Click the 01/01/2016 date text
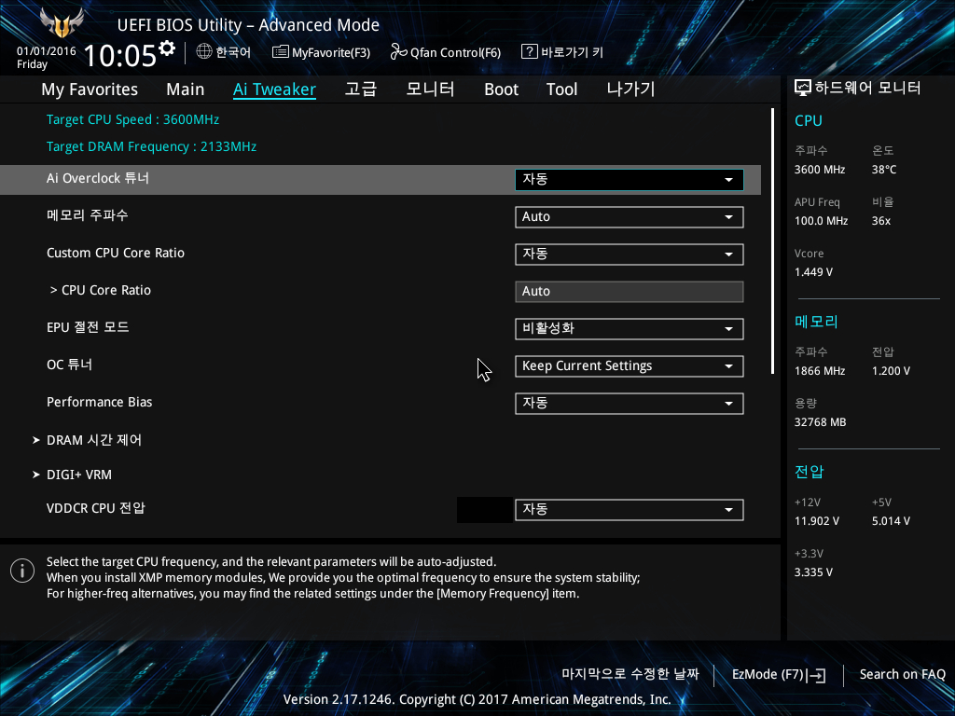955x716 pixels. point(47,51)
